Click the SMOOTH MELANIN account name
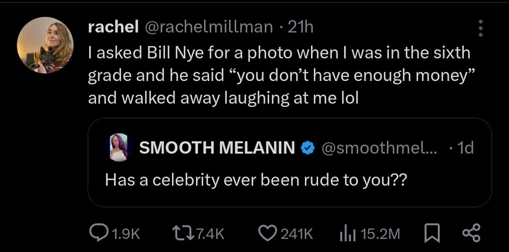509x252 pixels. (217, 148)
